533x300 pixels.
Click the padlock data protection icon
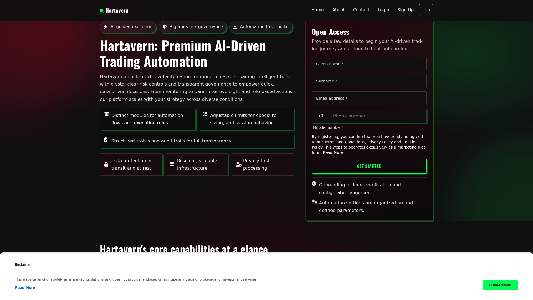tap(106, 164)
